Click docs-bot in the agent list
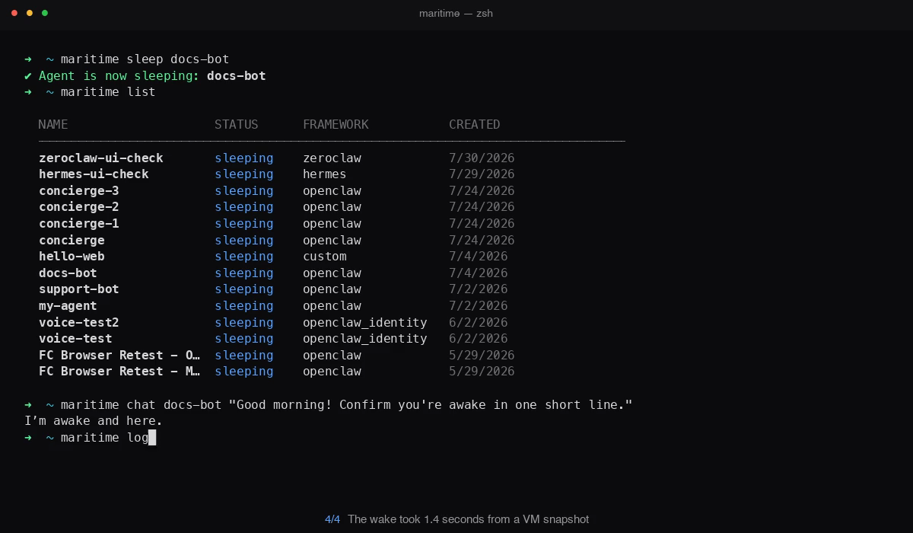The width and height of the screenshot is (913, 533). (x=68, y=273)
